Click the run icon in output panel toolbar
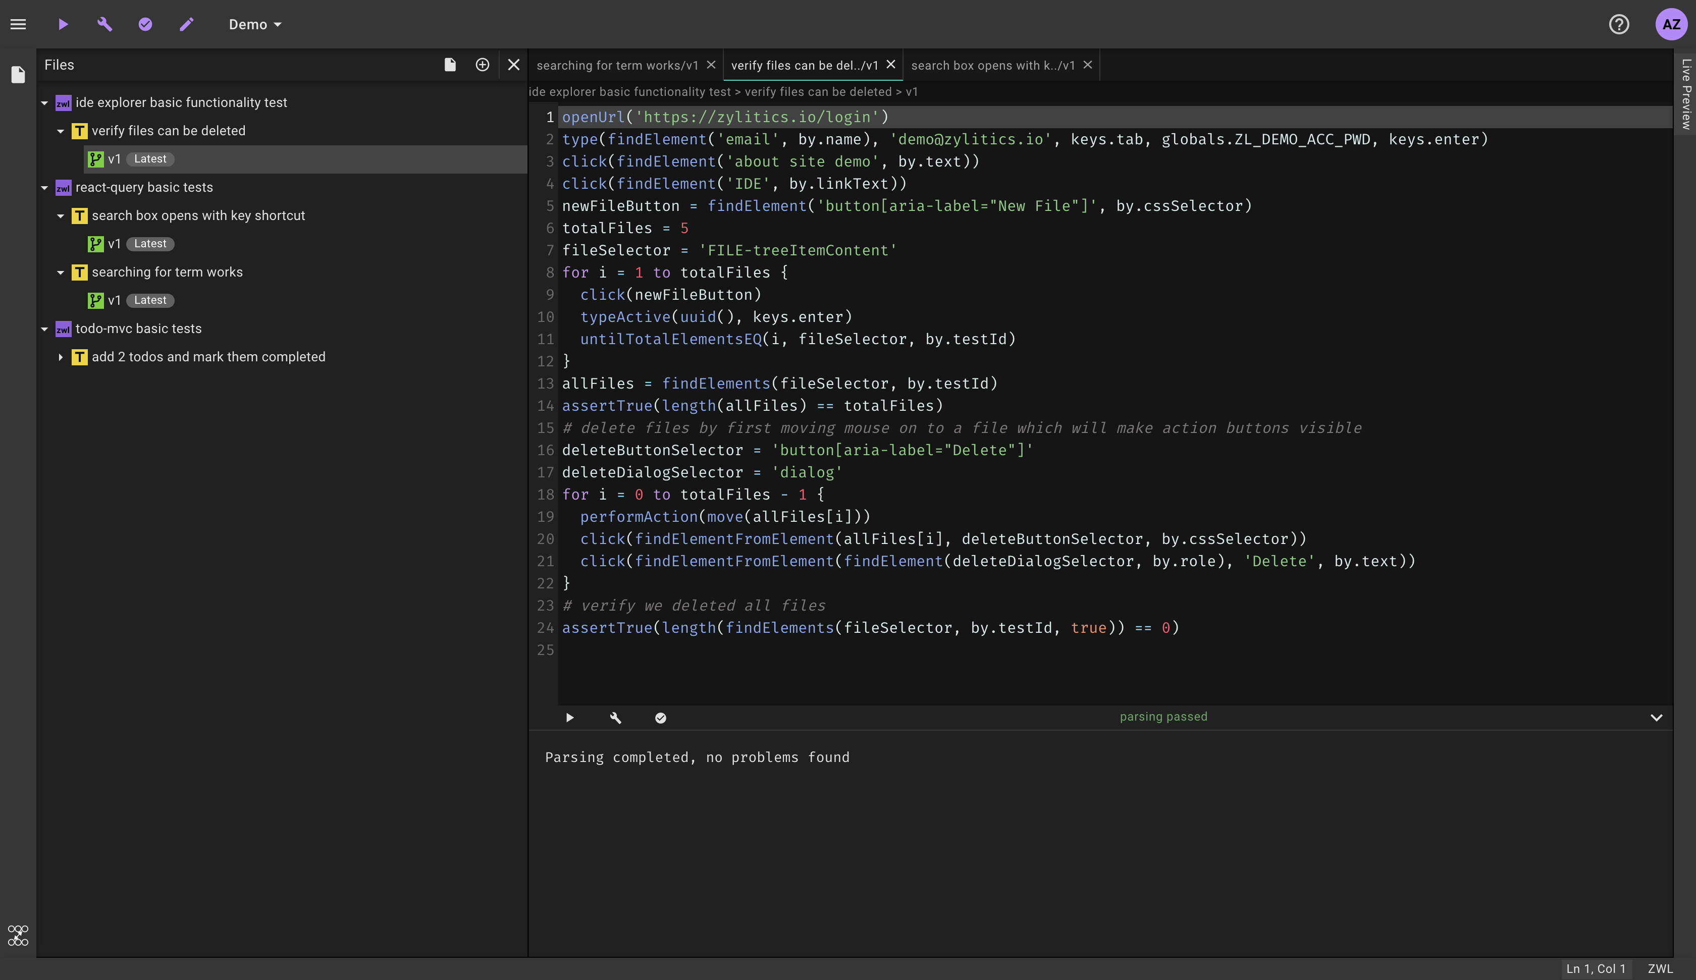This screenshot has width=1696, height=980. click(x=569, y=718)
